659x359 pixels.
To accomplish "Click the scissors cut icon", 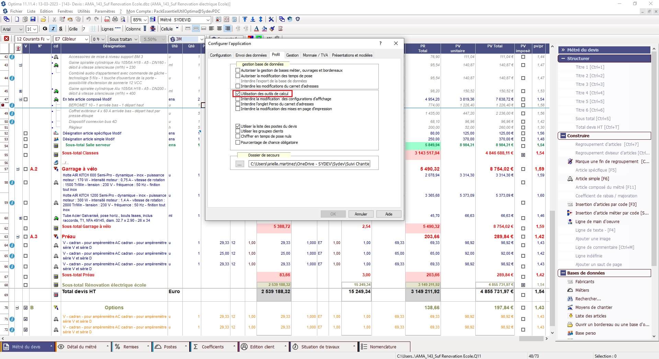I will (x=54, y=19).
